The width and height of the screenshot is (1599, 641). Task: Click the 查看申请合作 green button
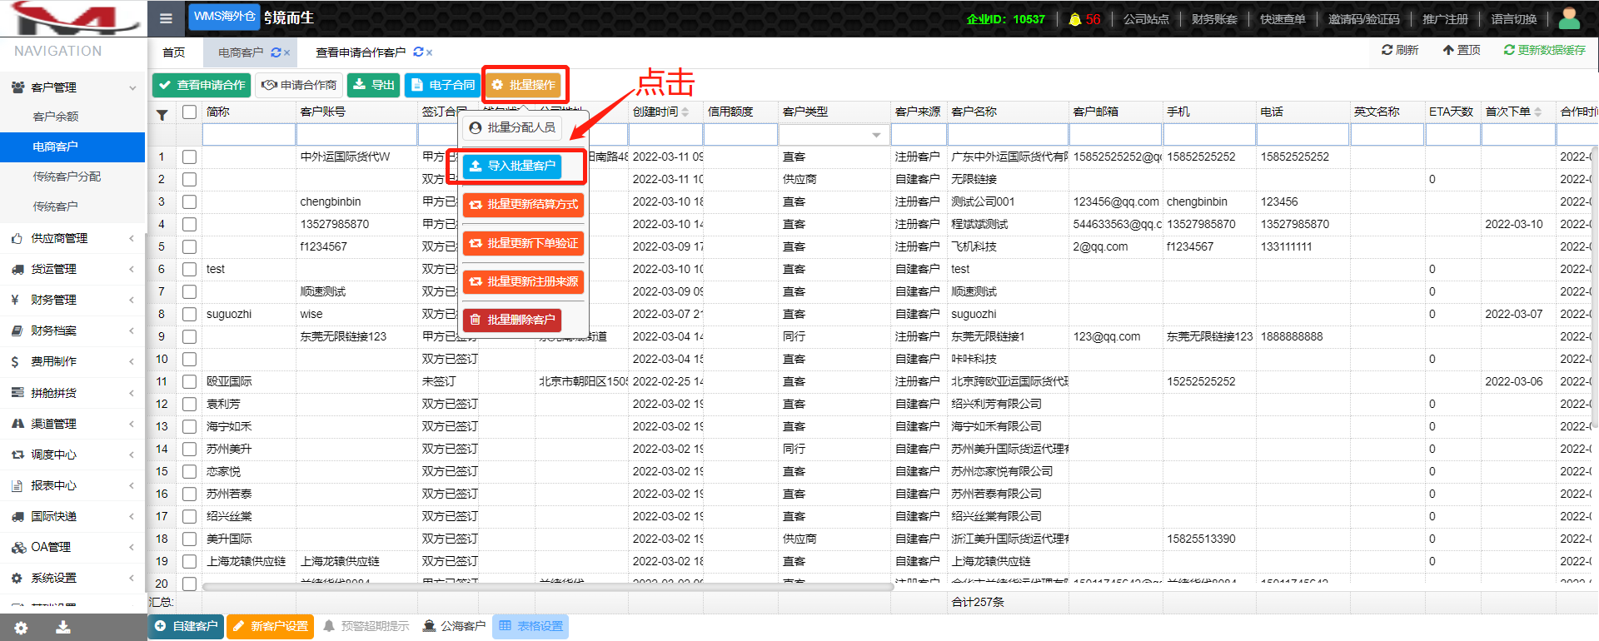coord(202,85)
